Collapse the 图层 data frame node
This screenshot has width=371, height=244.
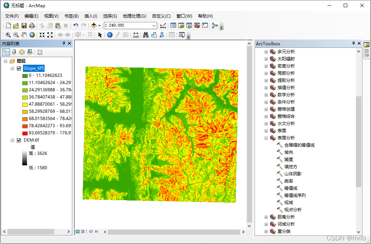[x=6, y=61]
